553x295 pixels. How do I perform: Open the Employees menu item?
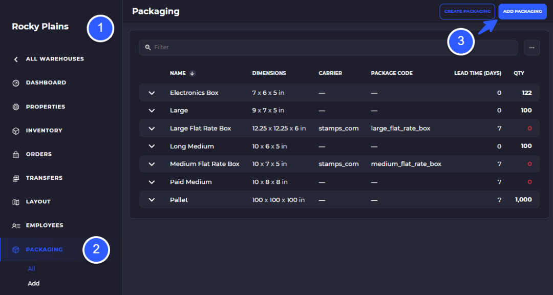(45, 225)
